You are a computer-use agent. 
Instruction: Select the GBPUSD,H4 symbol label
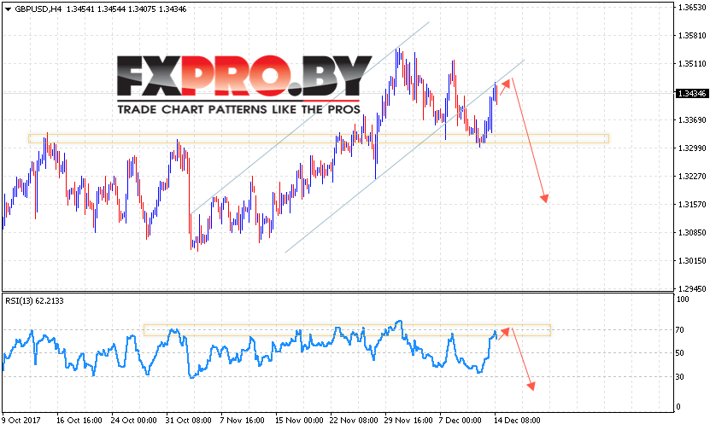[38, 9]
